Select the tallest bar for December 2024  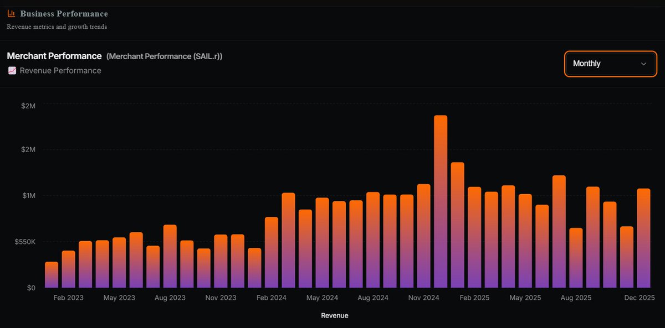click(x=441, y=202)
